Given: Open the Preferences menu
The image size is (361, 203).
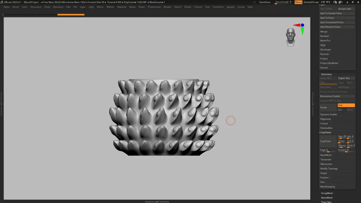Looking at the screenshot, I should 154,7.
